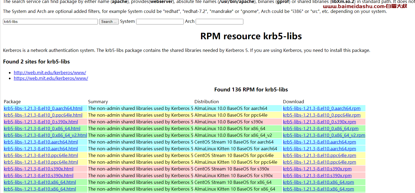This screenshot has width=415, height=193.
Task: Open krb5-libs-1.21.3-8.el10_0.s390x.html package page
Action: pyautogui.click(x=41, y=122)
